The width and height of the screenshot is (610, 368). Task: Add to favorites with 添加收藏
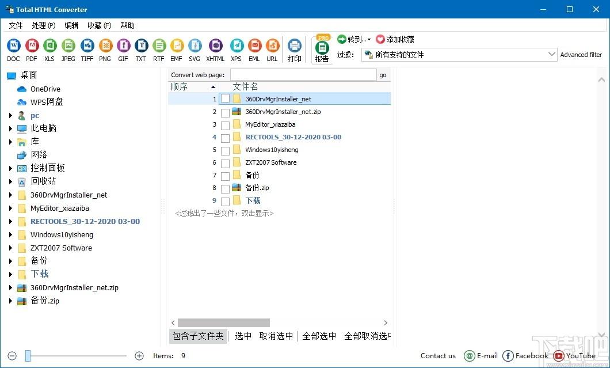pyautogui.click(x=395, y=39)
